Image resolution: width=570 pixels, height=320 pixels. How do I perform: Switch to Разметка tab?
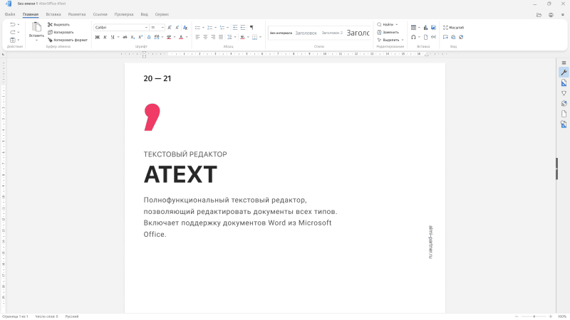[x=77, y=14]
